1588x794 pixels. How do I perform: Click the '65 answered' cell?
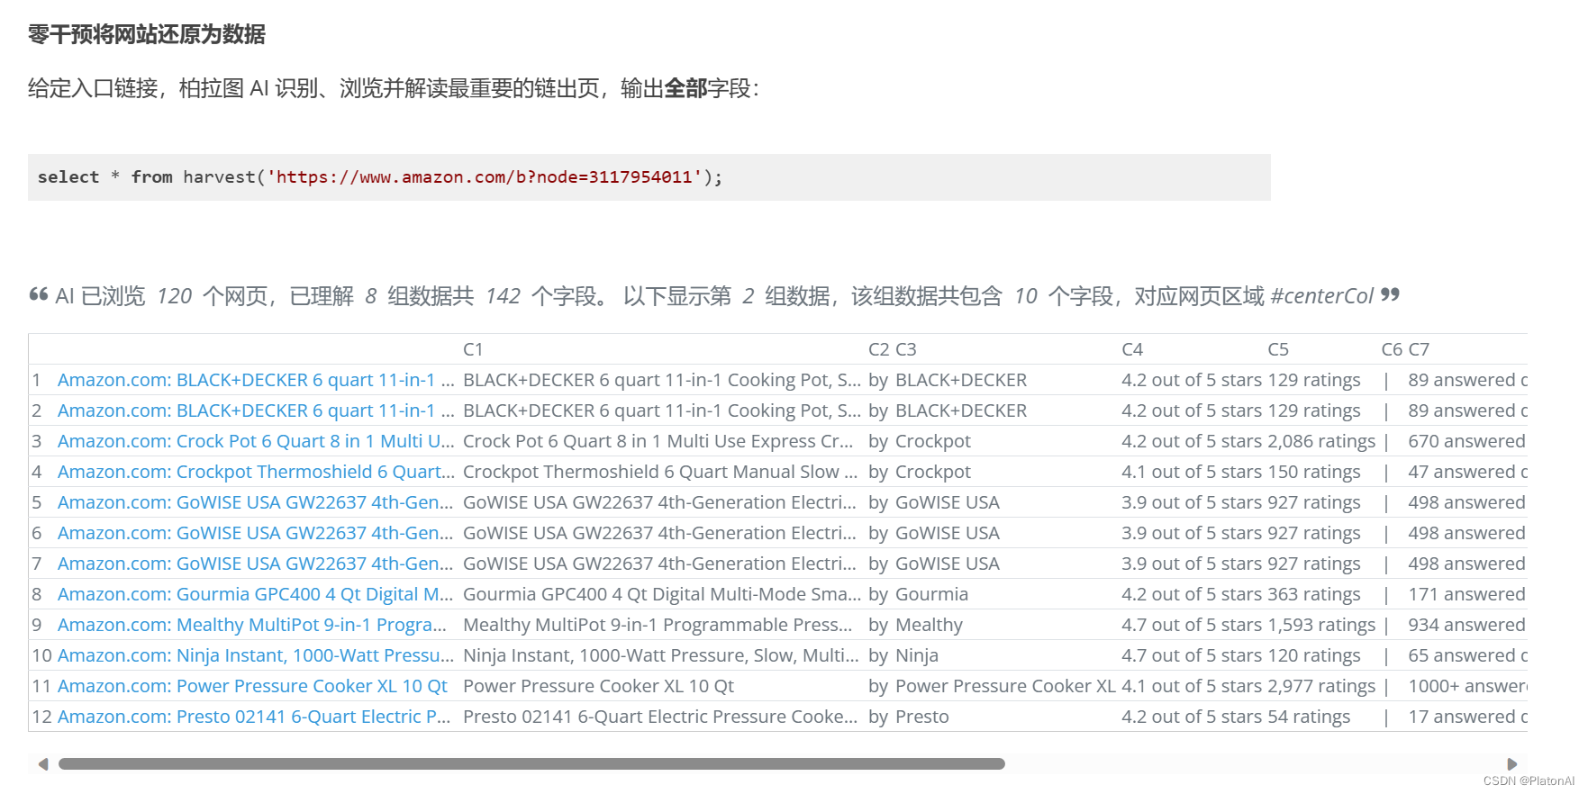coord(1467,655)
